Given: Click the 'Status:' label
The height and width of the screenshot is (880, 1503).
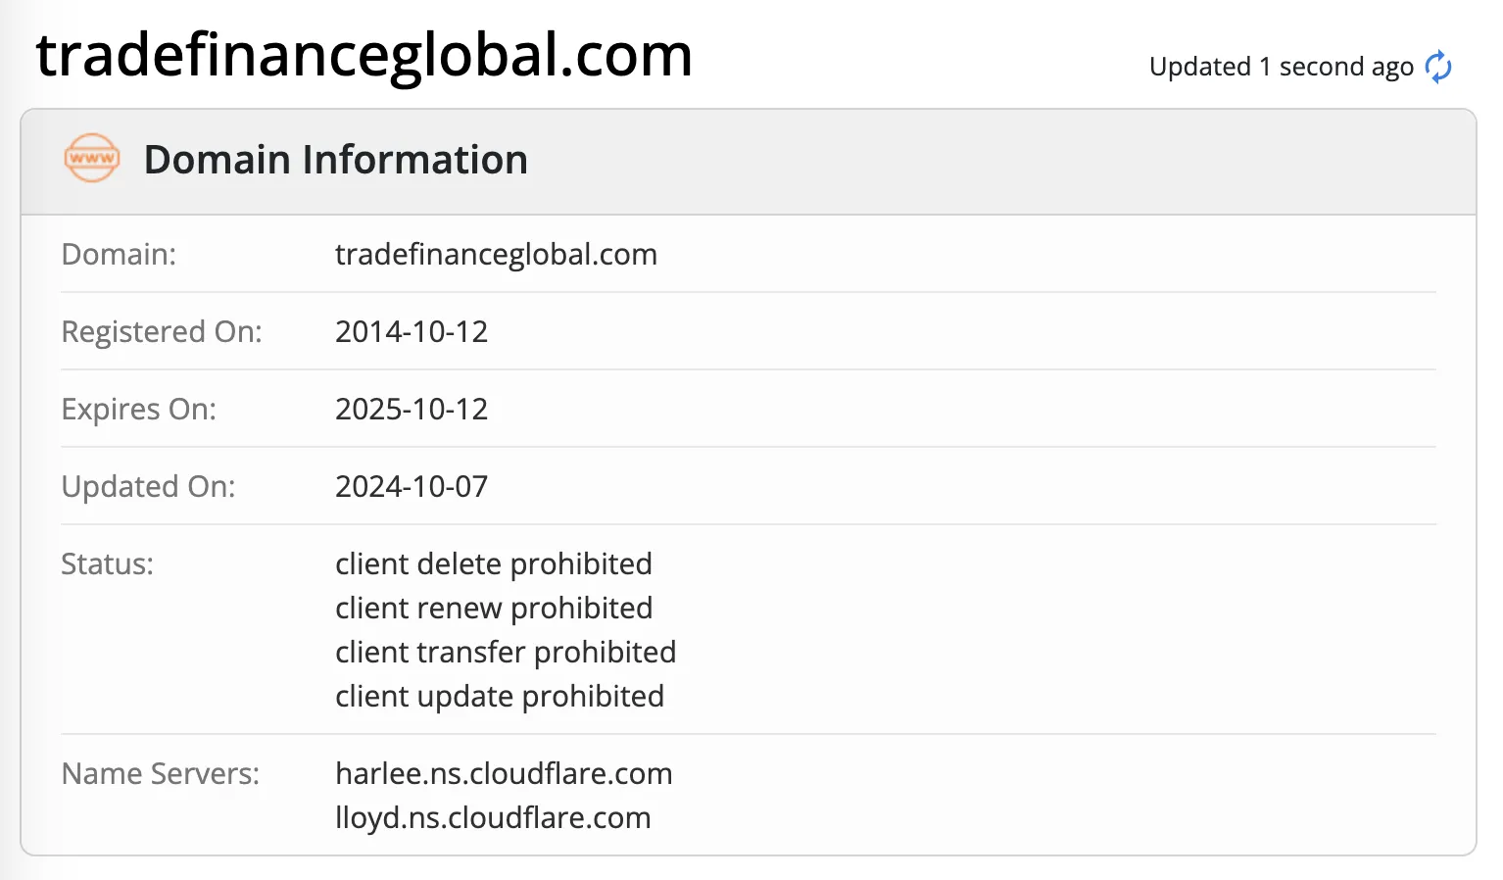Looking at the screenshot, I should 108,564.
